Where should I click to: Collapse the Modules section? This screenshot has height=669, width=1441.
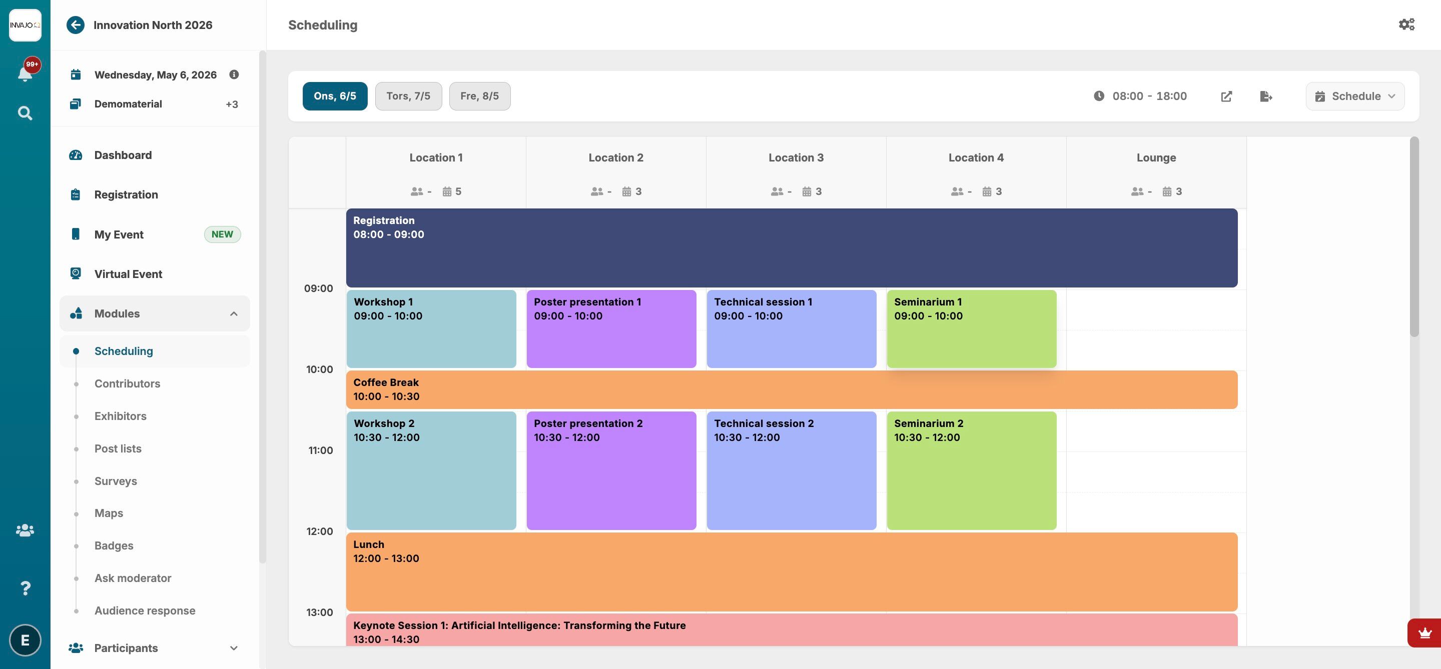pyautogui.click(x=234, y=313)
